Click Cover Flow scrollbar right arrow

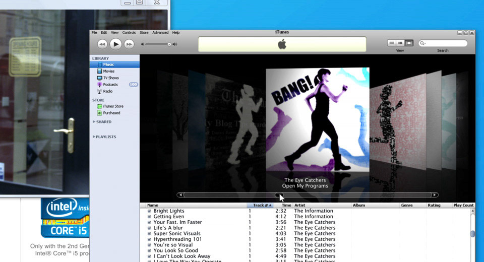click(x=434, y=194)
